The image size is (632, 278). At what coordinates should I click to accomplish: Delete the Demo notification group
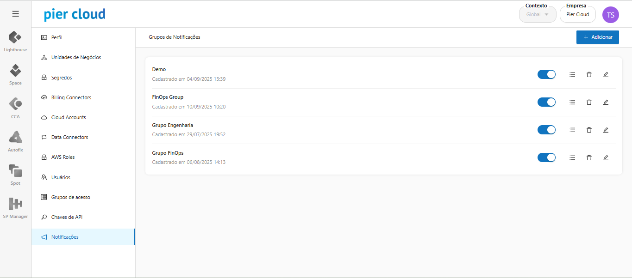click(589, 74)
